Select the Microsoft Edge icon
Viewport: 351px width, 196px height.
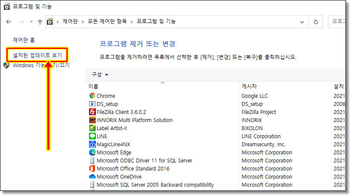pyautogui.click(x=92, y=152)
